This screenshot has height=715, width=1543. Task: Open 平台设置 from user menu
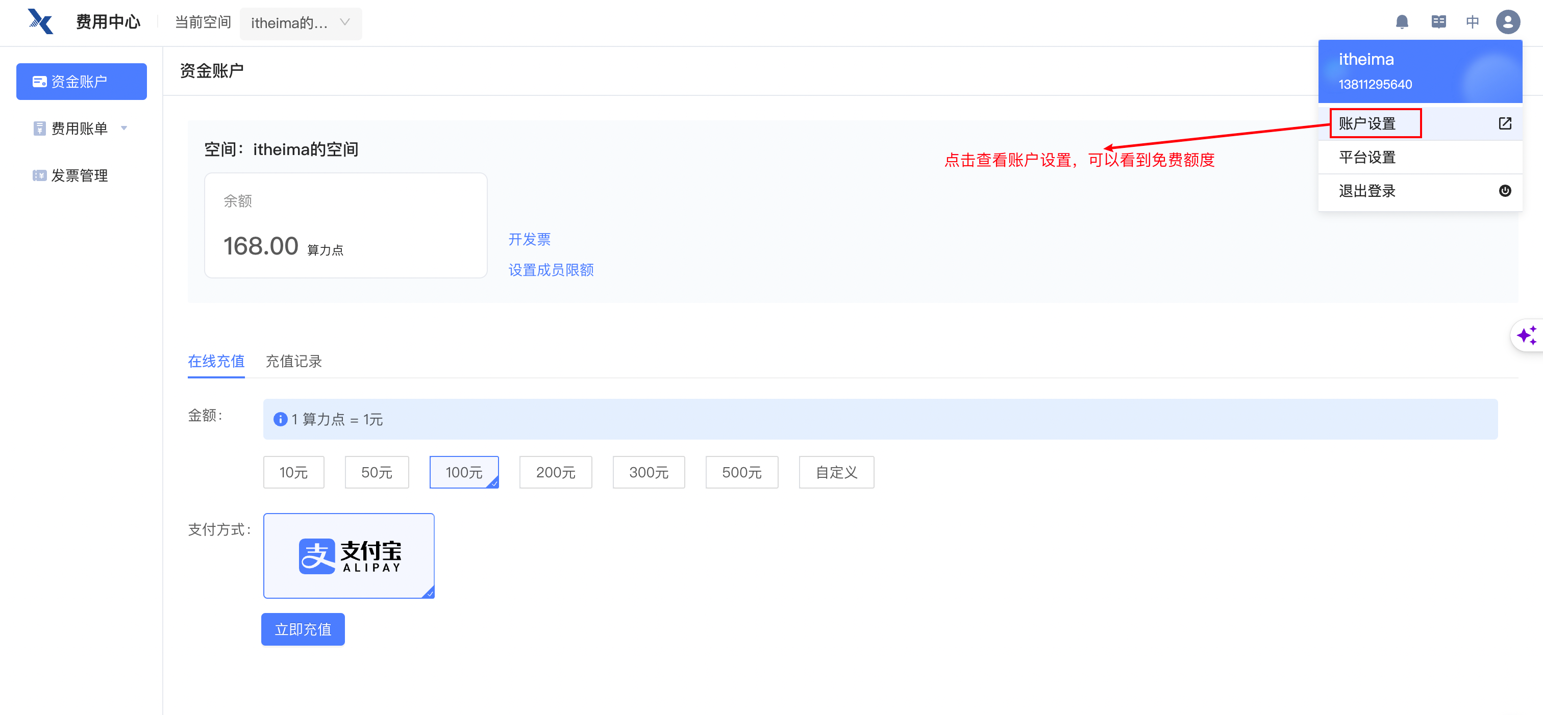pos(1367,158)
